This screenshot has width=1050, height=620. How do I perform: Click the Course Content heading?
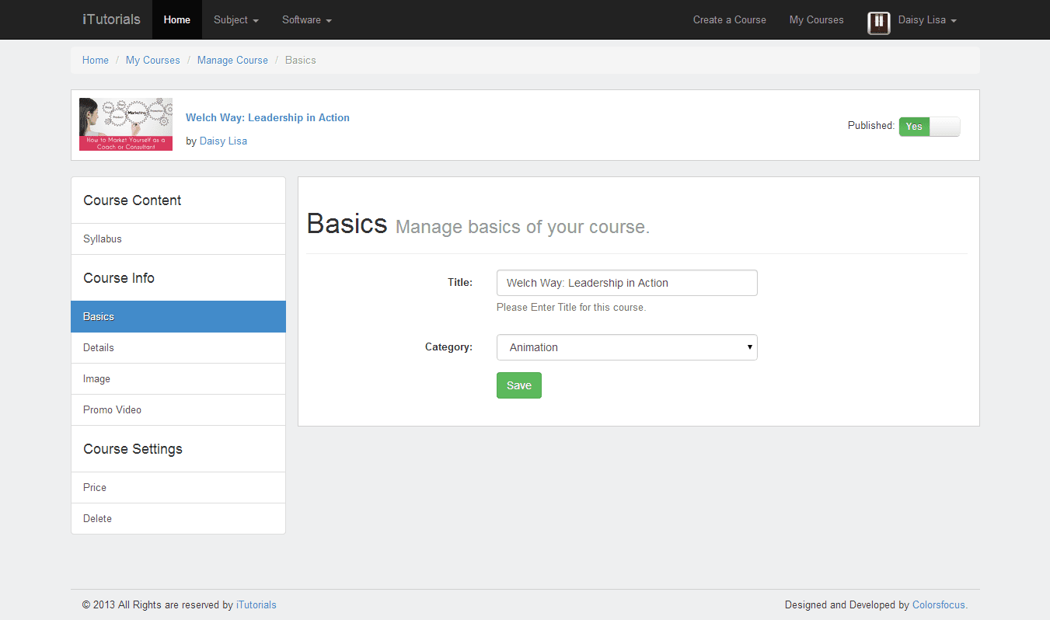click(x=132, y=200)
